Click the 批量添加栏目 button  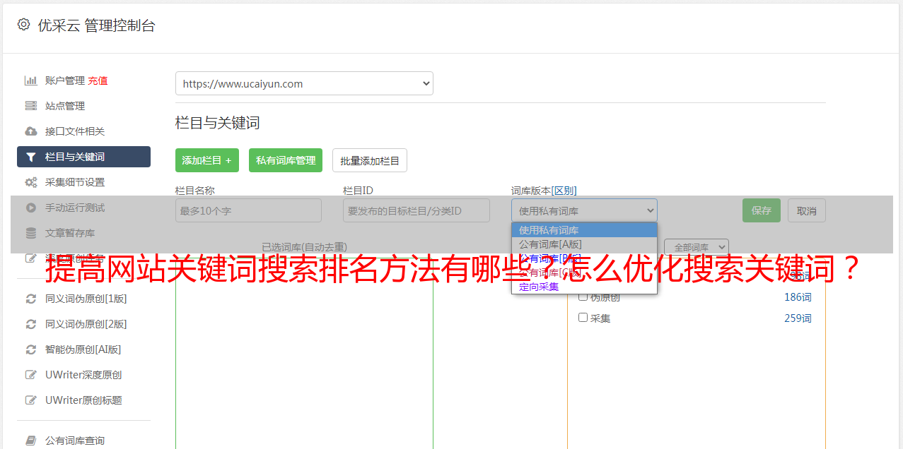tap(370, 160)
